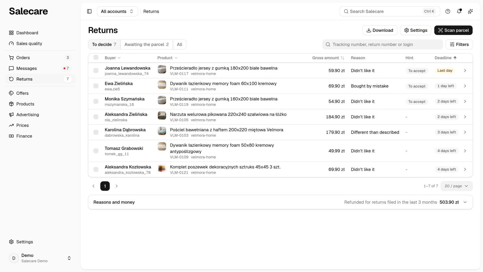Open Products in the sidebar
Screen dimensions: 483x272
[40, 104]
